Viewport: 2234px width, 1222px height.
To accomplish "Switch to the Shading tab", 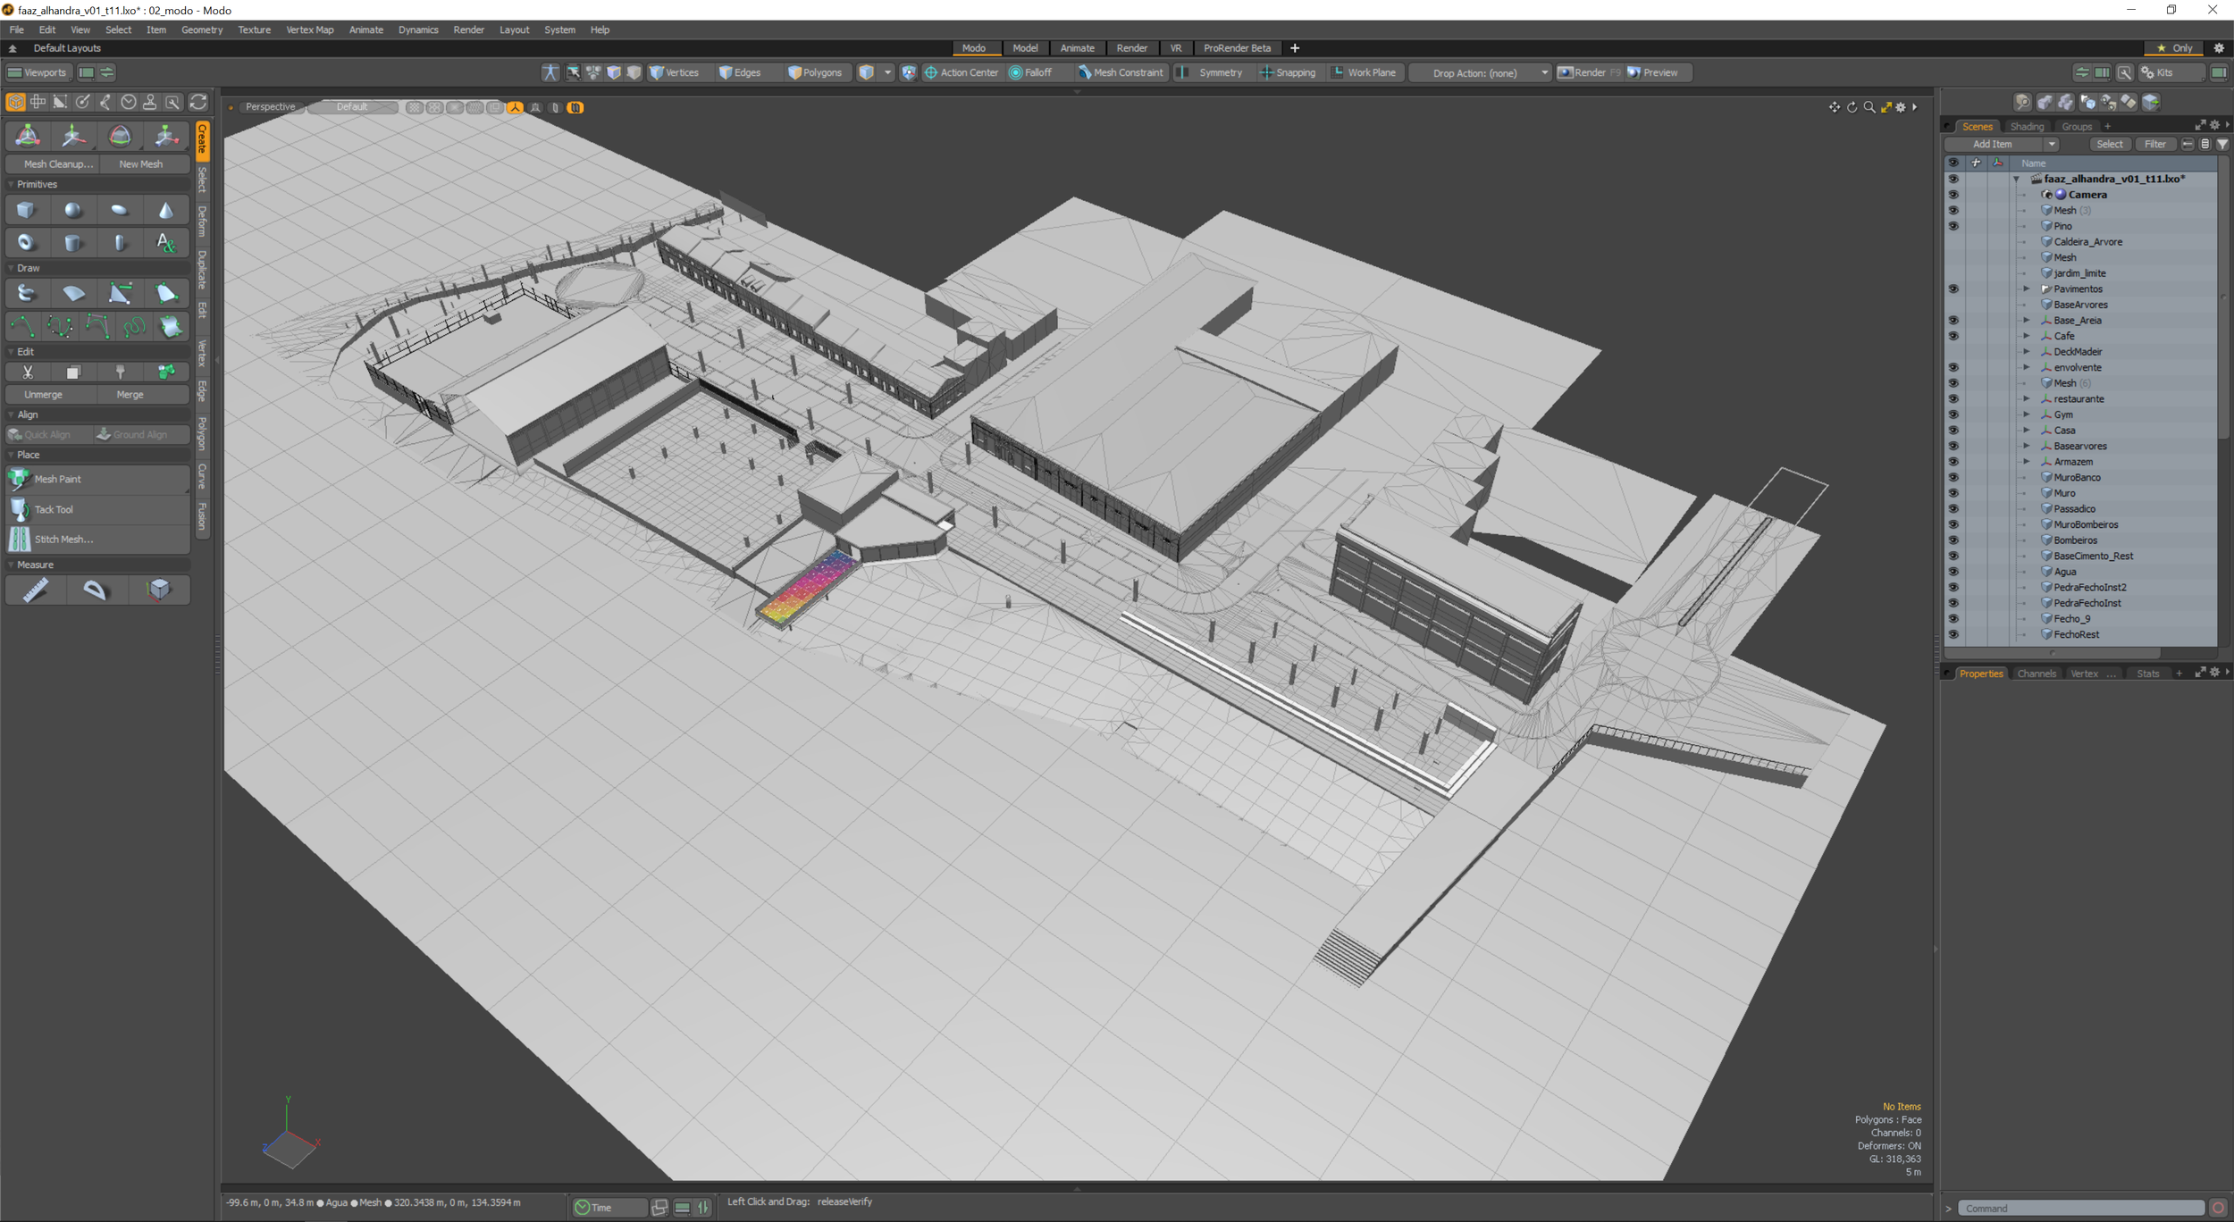I will pyautogui.click(x=2026, y=126).
